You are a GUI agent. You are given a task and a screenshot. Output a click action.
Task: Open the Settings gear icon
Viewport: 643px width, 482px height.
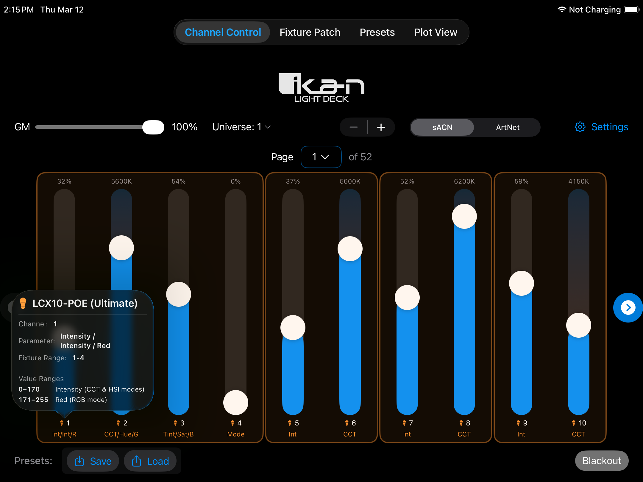click(580, 127)
